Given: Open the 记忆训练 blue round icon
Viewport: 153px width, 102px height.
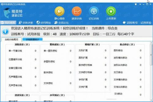Looking at the screenshot, I should [94, 11].
